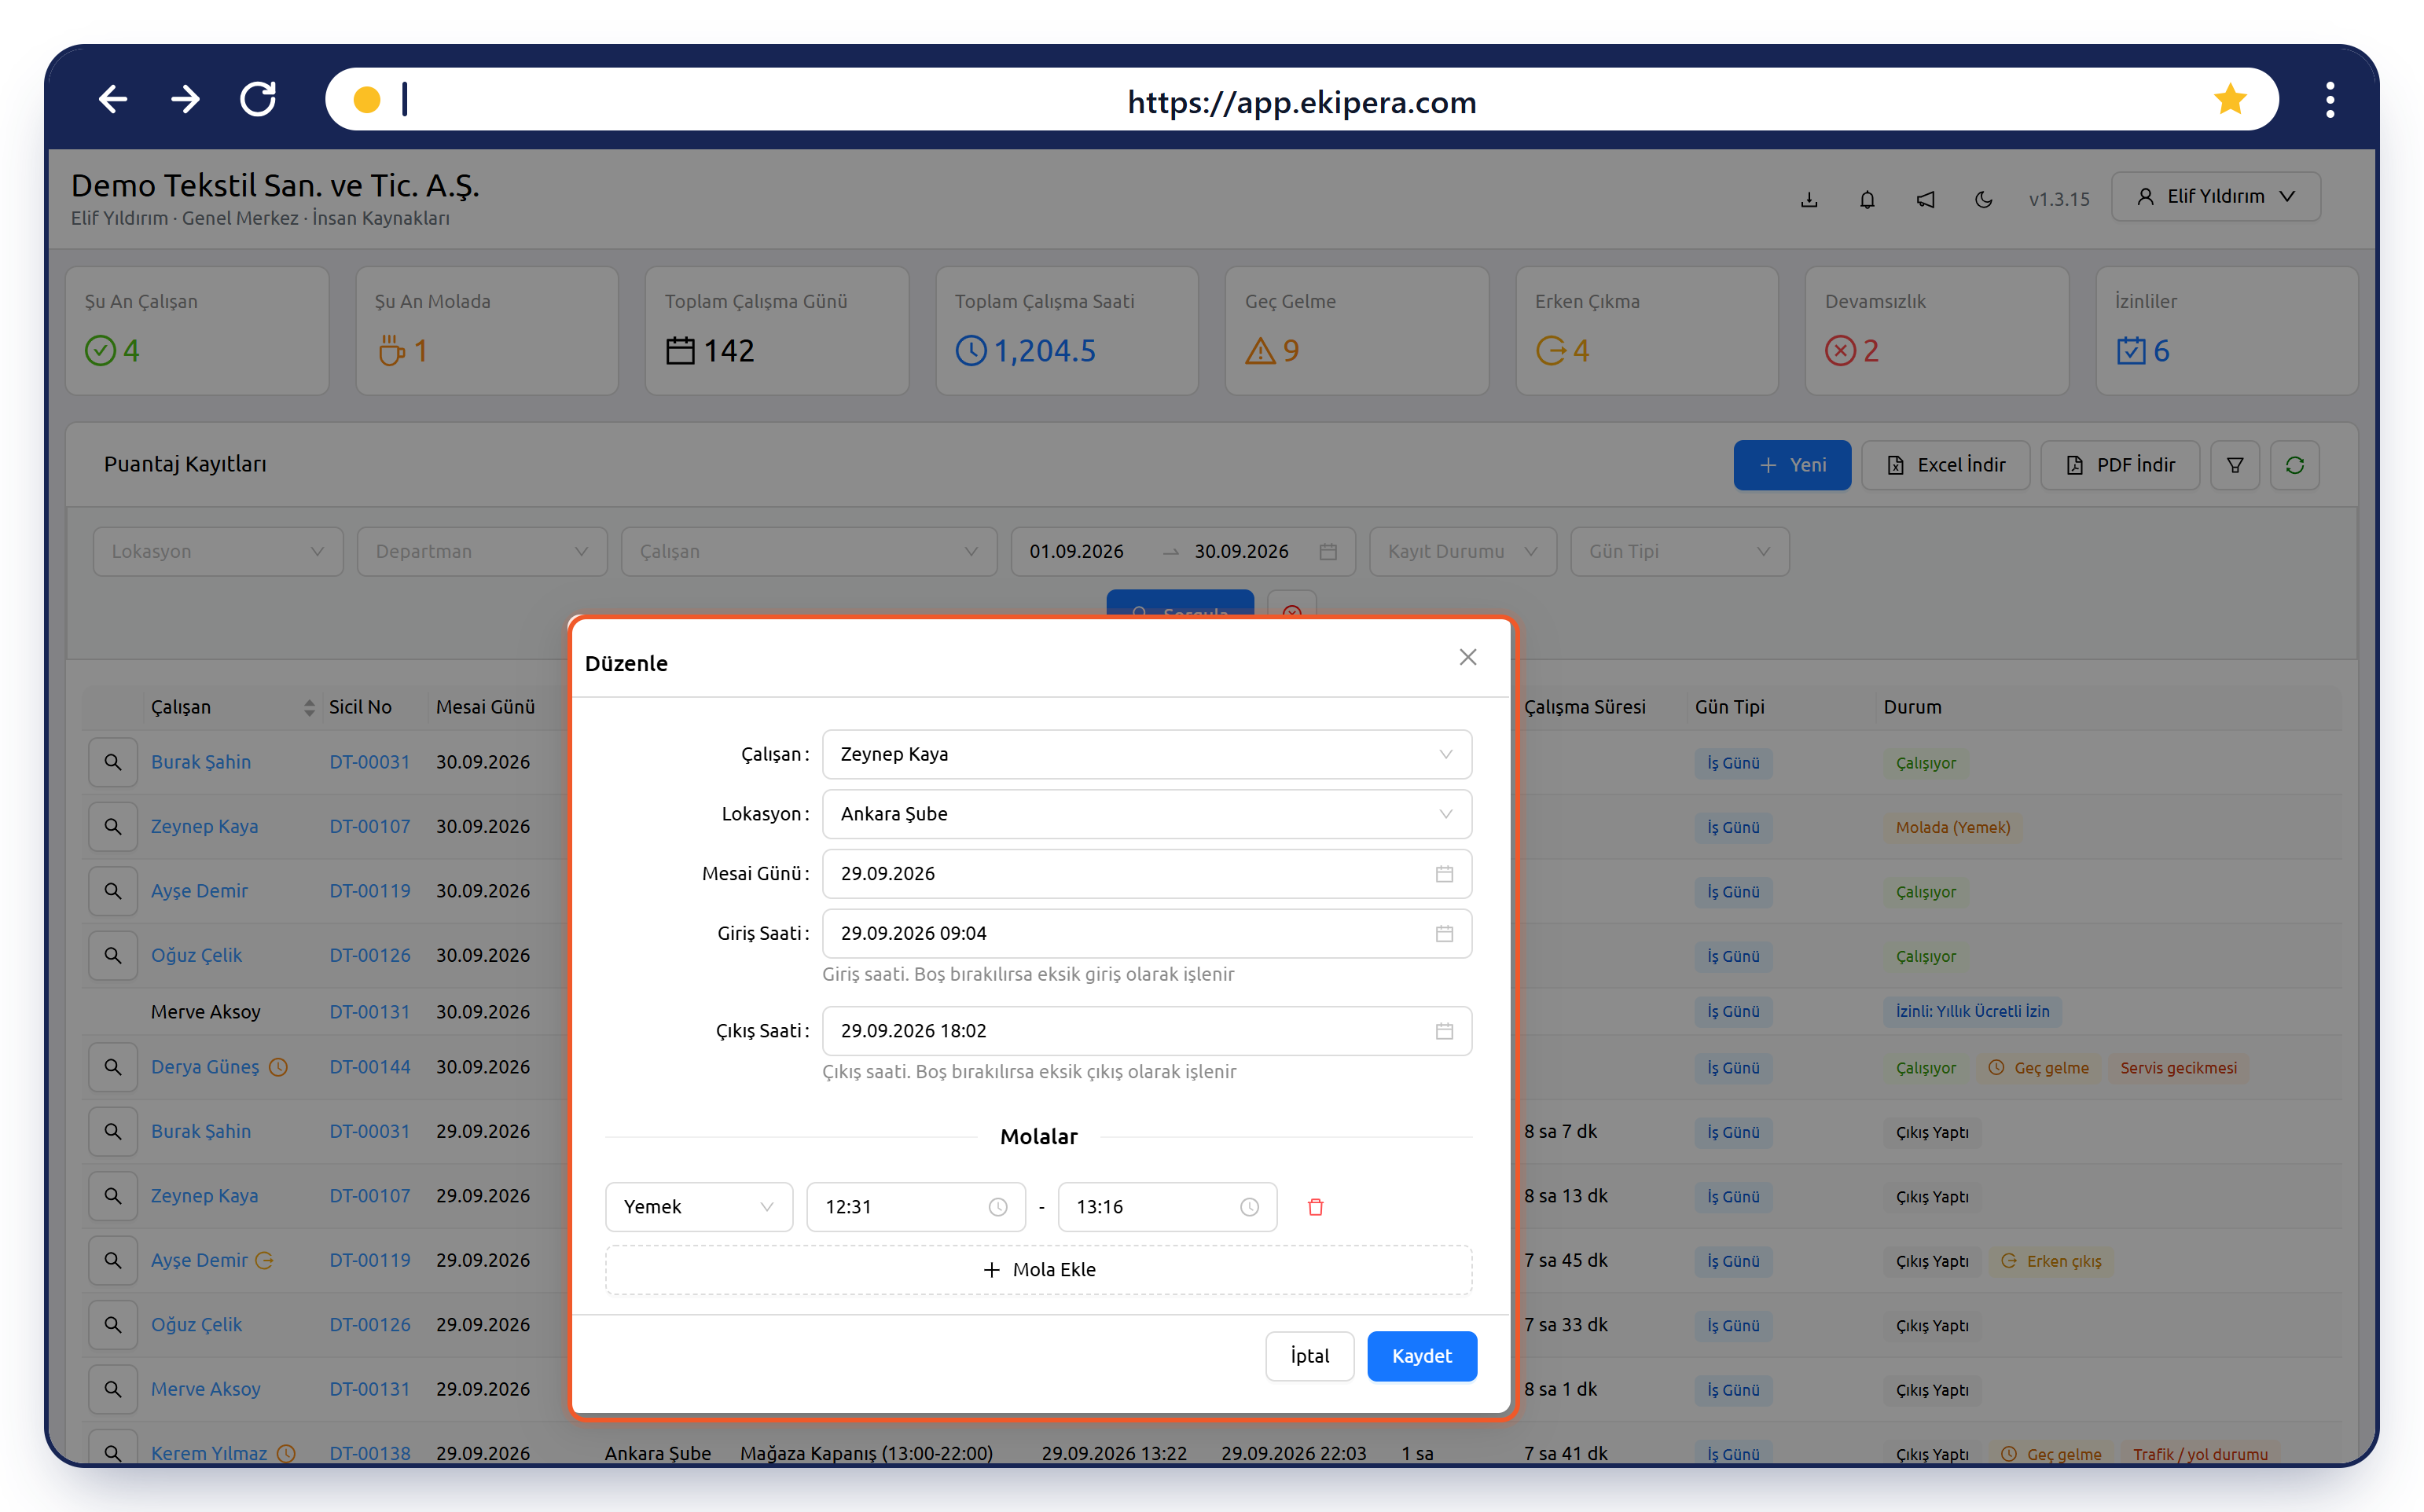Open calendar icon in Mesai Günü field
Viewport: 2424px width, 1512px height.
pos(1444,874)
